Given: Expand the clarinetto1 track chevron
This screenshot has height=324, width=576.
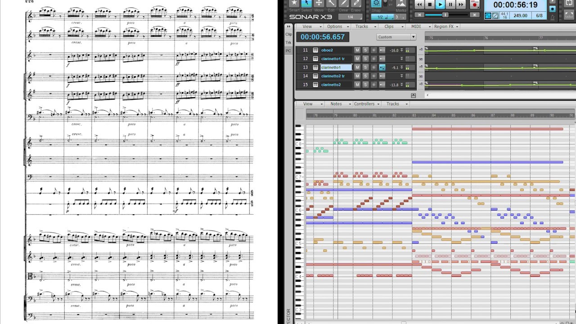Looking at the screenshot, I should [401, 67].
